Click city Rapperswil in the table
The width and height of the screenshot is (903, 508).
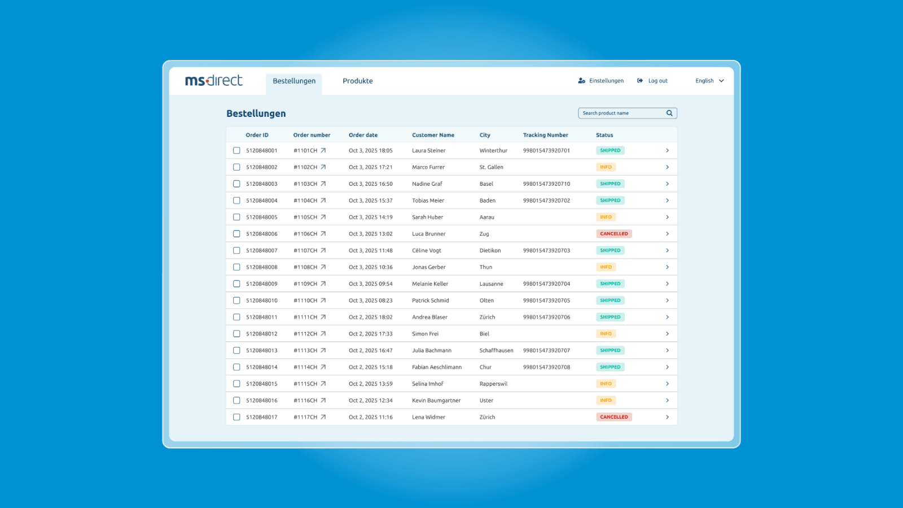493,384
